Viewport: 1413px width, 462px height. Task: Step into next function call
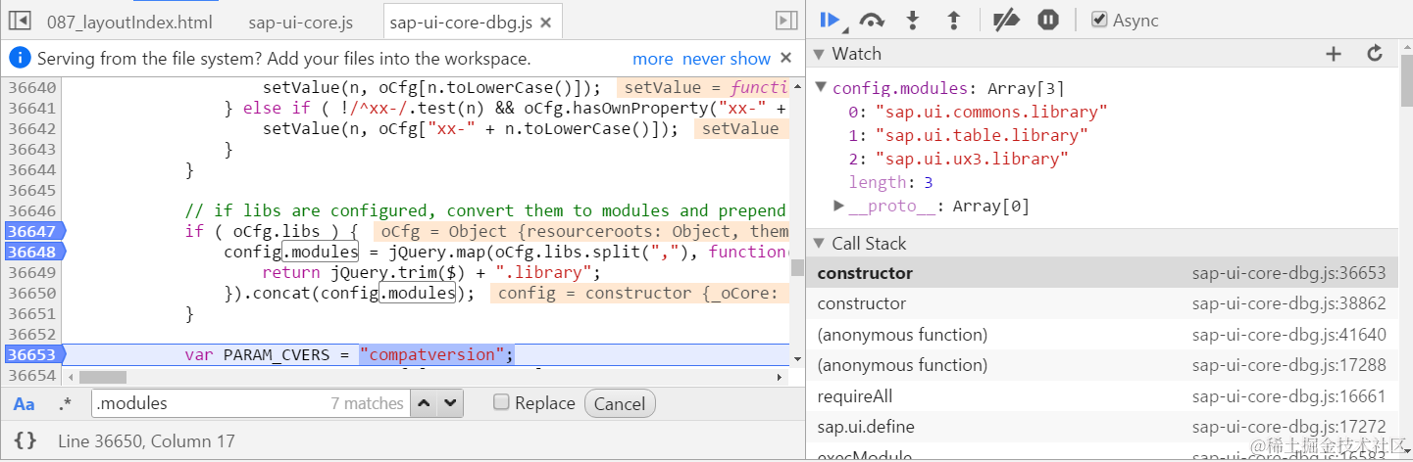(x=913, y=20)
